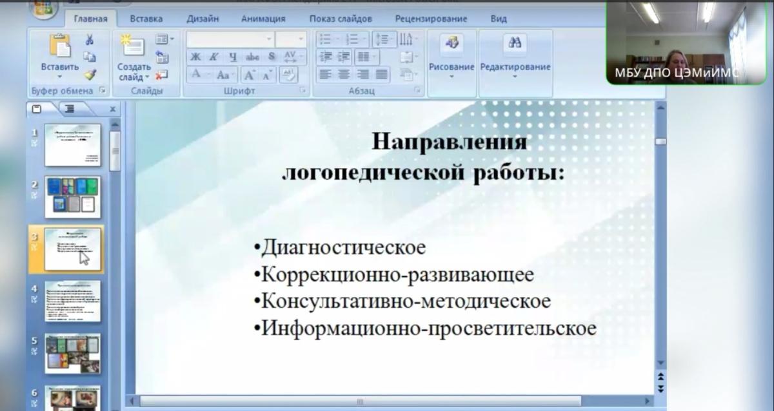Open the Показ слайдов tab
The image size is (774, 411).
point(341,19)
